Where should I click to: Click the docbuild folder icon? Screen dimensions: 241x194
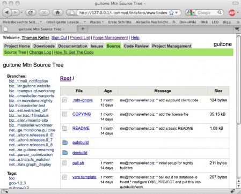click(65, 153)
